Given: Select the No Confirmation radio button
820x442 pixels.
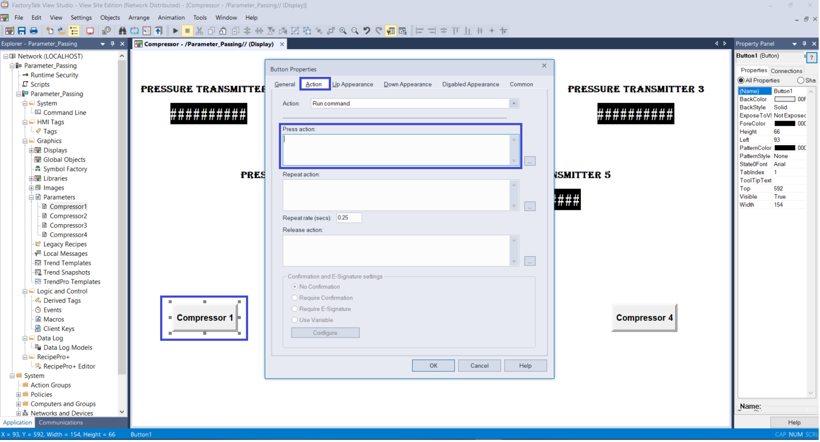Looking at the screenshot, I should pyautogui.click(x=295, y=287).
